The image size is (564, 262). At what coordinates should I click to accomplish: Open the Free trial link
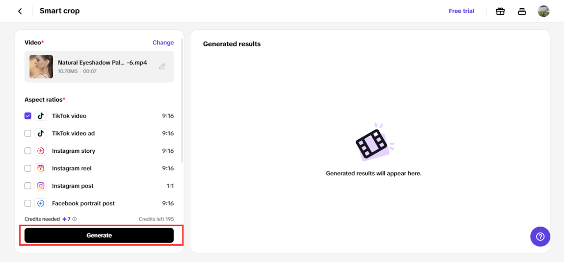[461, 11]
